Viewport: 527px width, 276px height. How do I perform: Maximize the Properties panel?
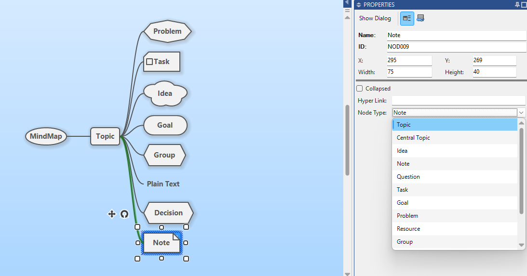pyautogui.click(x=524, y=4)
